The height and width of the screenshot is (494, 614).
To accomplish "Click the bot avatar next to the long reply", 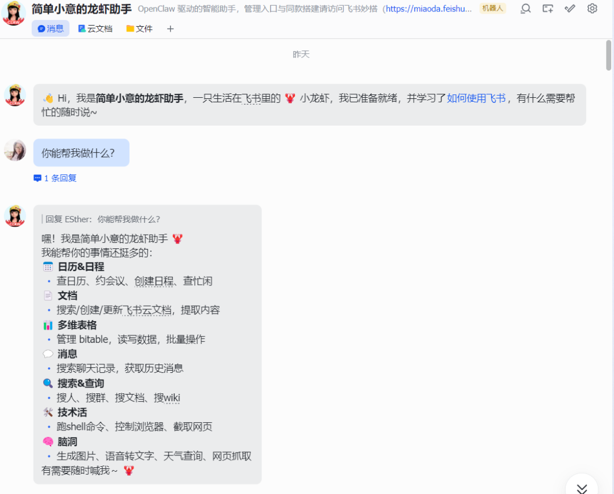I will pos(15,215).
